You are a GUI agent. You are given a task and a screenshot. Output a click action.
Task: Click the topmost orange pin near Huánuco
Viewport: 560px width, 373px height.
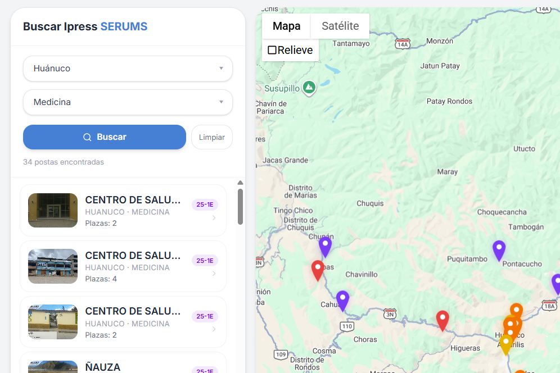pos(516,310)
